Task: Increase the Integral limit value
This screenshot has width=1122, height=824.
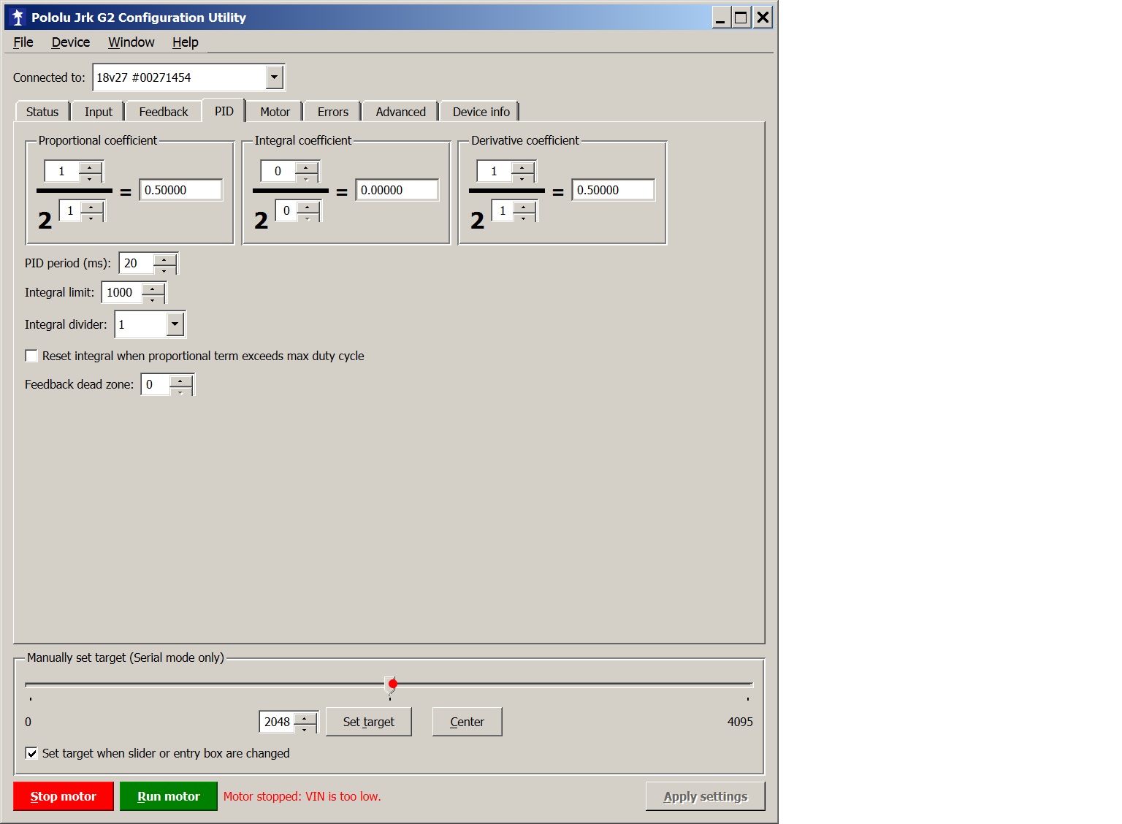Action: coord(153,288)
